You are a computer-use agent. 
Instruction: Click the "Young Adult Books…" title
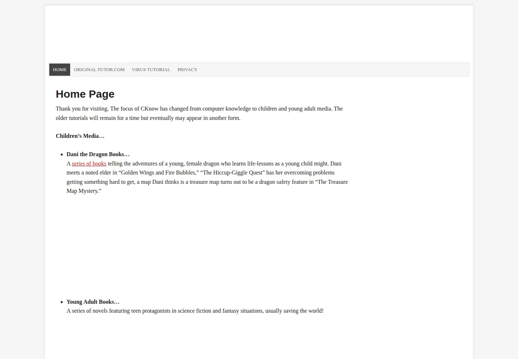pyautogui.click(x=93, y=302)
